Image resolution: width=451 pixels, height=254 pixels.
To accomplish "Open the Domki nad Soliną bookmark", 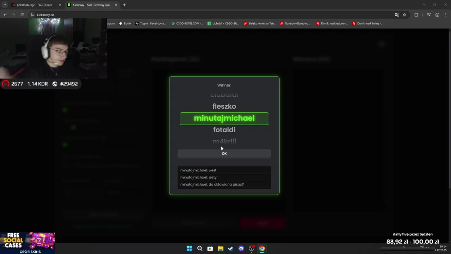I will click(x=368, y=24).
